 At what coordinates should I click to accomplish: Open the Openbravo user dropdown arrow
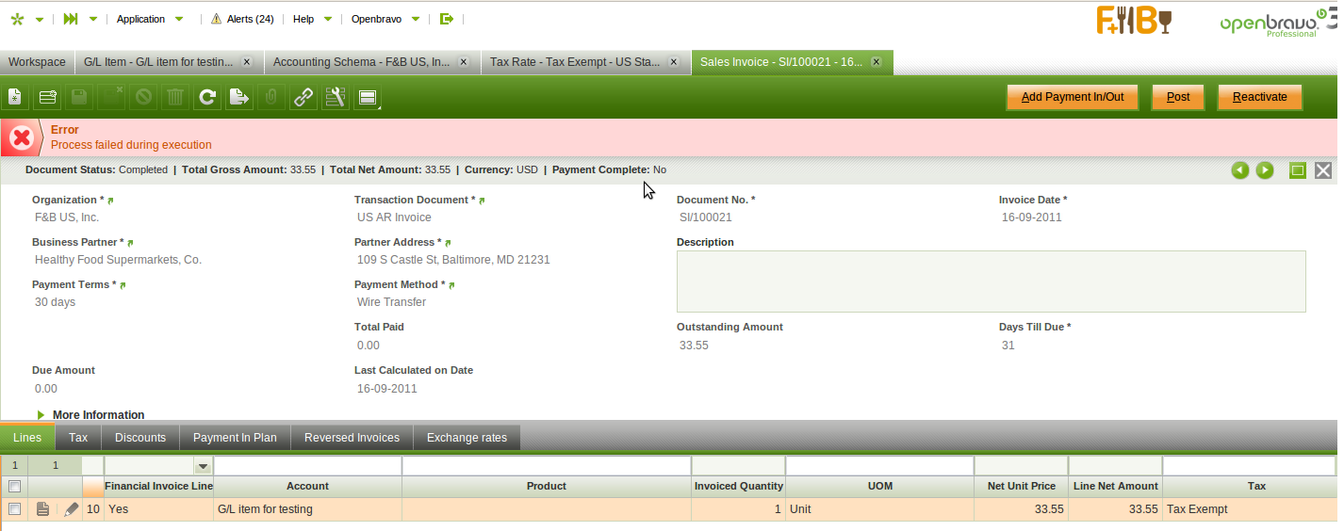click(418, 20)
